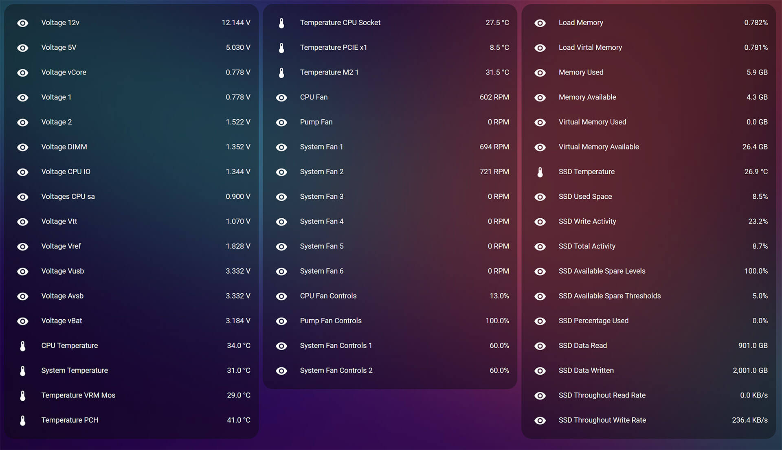Click the SSD Percentage Used value
Screen dimensions: 782x450
pos(760,321)
